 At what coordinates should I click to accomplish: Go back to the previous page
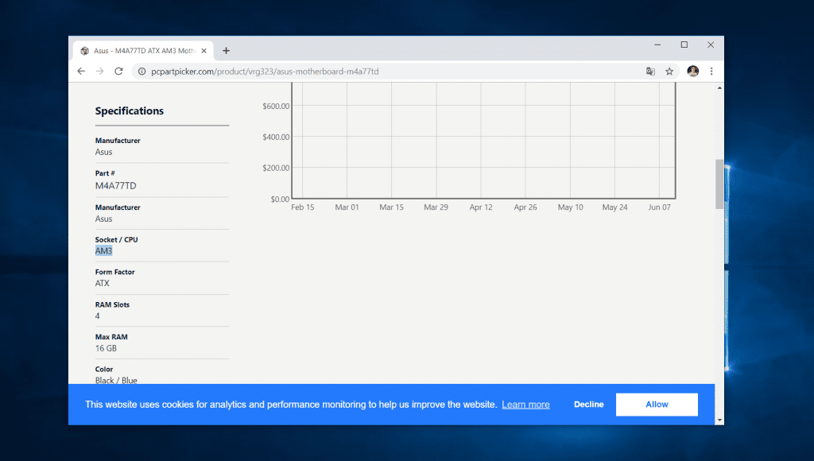click(81, 71)
